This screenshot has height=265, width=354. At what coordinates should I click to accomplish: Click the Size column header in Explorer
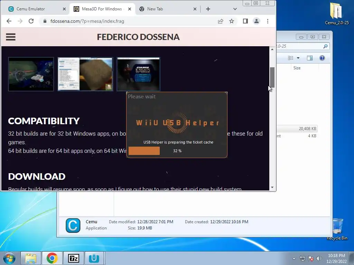(297, 68)
